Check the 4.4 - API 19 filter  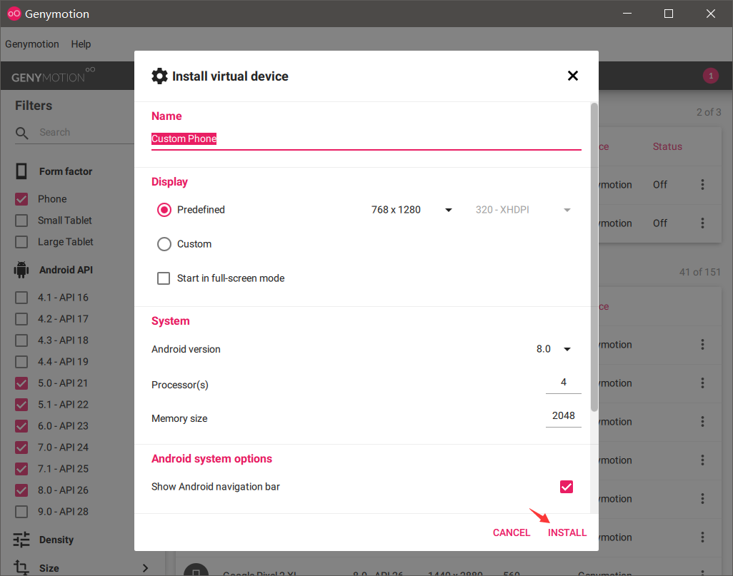pyautogui.click(x=21, y=362)
